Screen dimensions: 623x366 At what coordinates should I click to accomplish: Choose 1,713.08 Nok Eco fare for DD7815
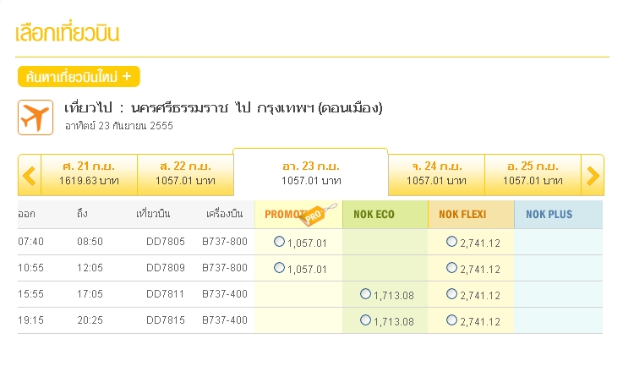click(365, 320)
